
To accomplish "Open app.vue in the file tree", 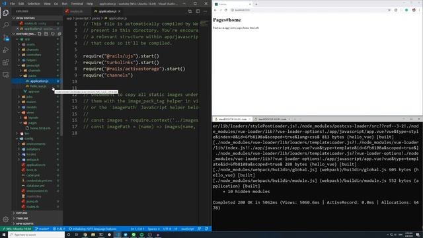I will (x=34, y=91).
